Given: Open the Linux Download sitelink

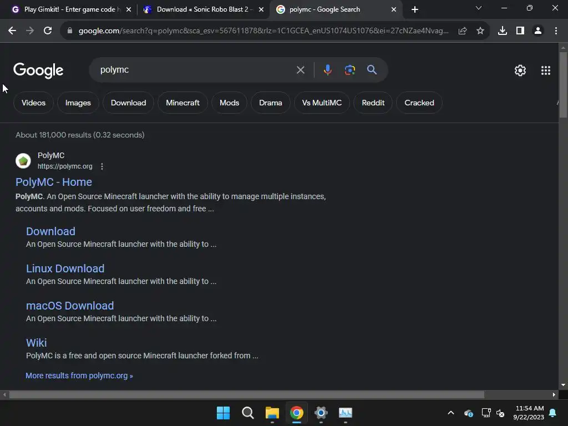Looking at the screenshot, I should pyautogui.click(x=65, y=268).
